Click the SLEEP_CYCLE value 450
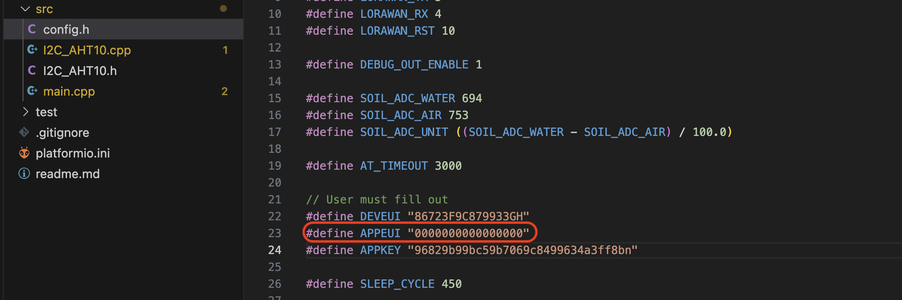Image resolution: width=902 pixels, height=300 pixels. click(451, 284)
